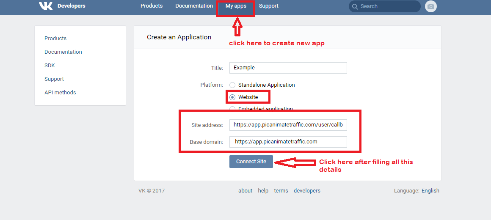
Task: Click the Base domain input field
Action: click(288, 142)
